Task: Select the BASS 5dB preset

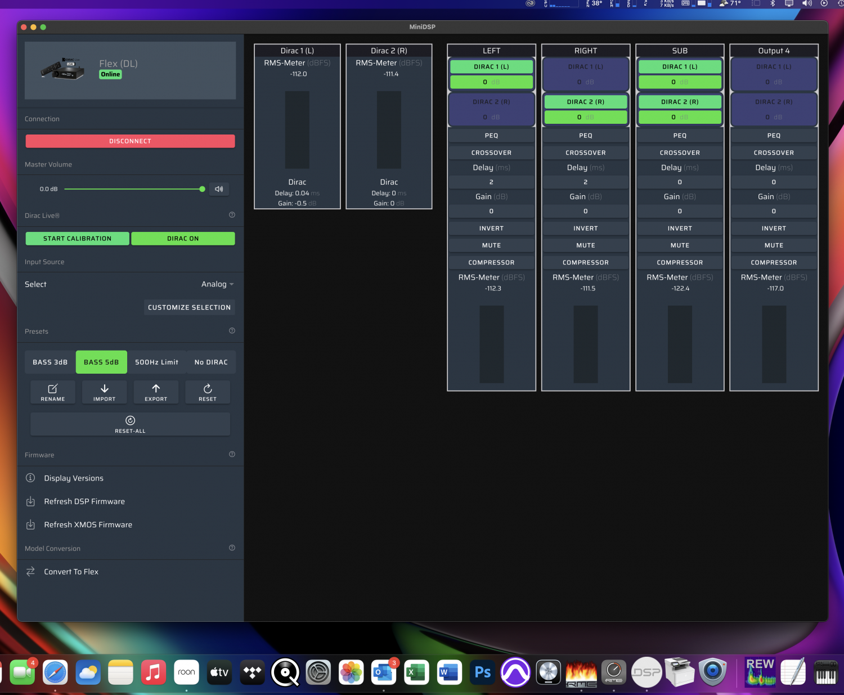Action: pos(101,362)
